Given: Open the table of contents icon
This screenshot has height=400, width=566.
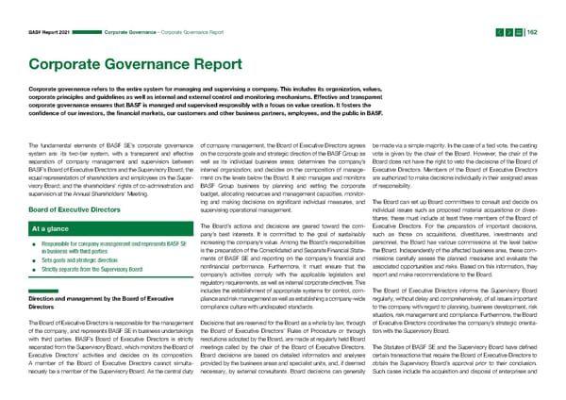Looking at the screenshot, I should (x=518, y=32).
